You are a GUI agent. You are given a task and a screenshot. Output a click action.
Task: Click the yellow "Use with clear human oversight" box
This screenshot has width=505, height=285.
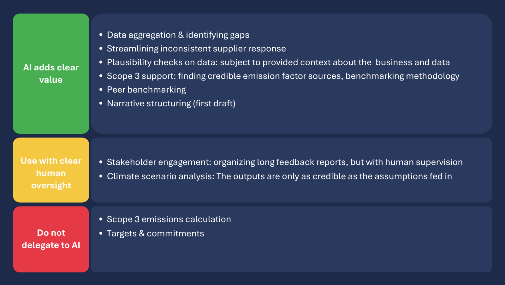51,170
